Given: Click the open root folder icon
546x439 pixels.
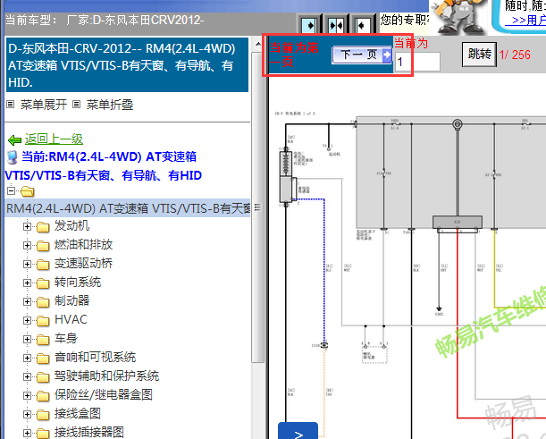Looking at the screenshot, I should [27, 191].
